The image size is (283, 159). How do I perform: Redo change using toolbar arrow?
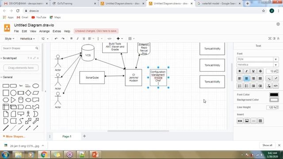[63, 38]
